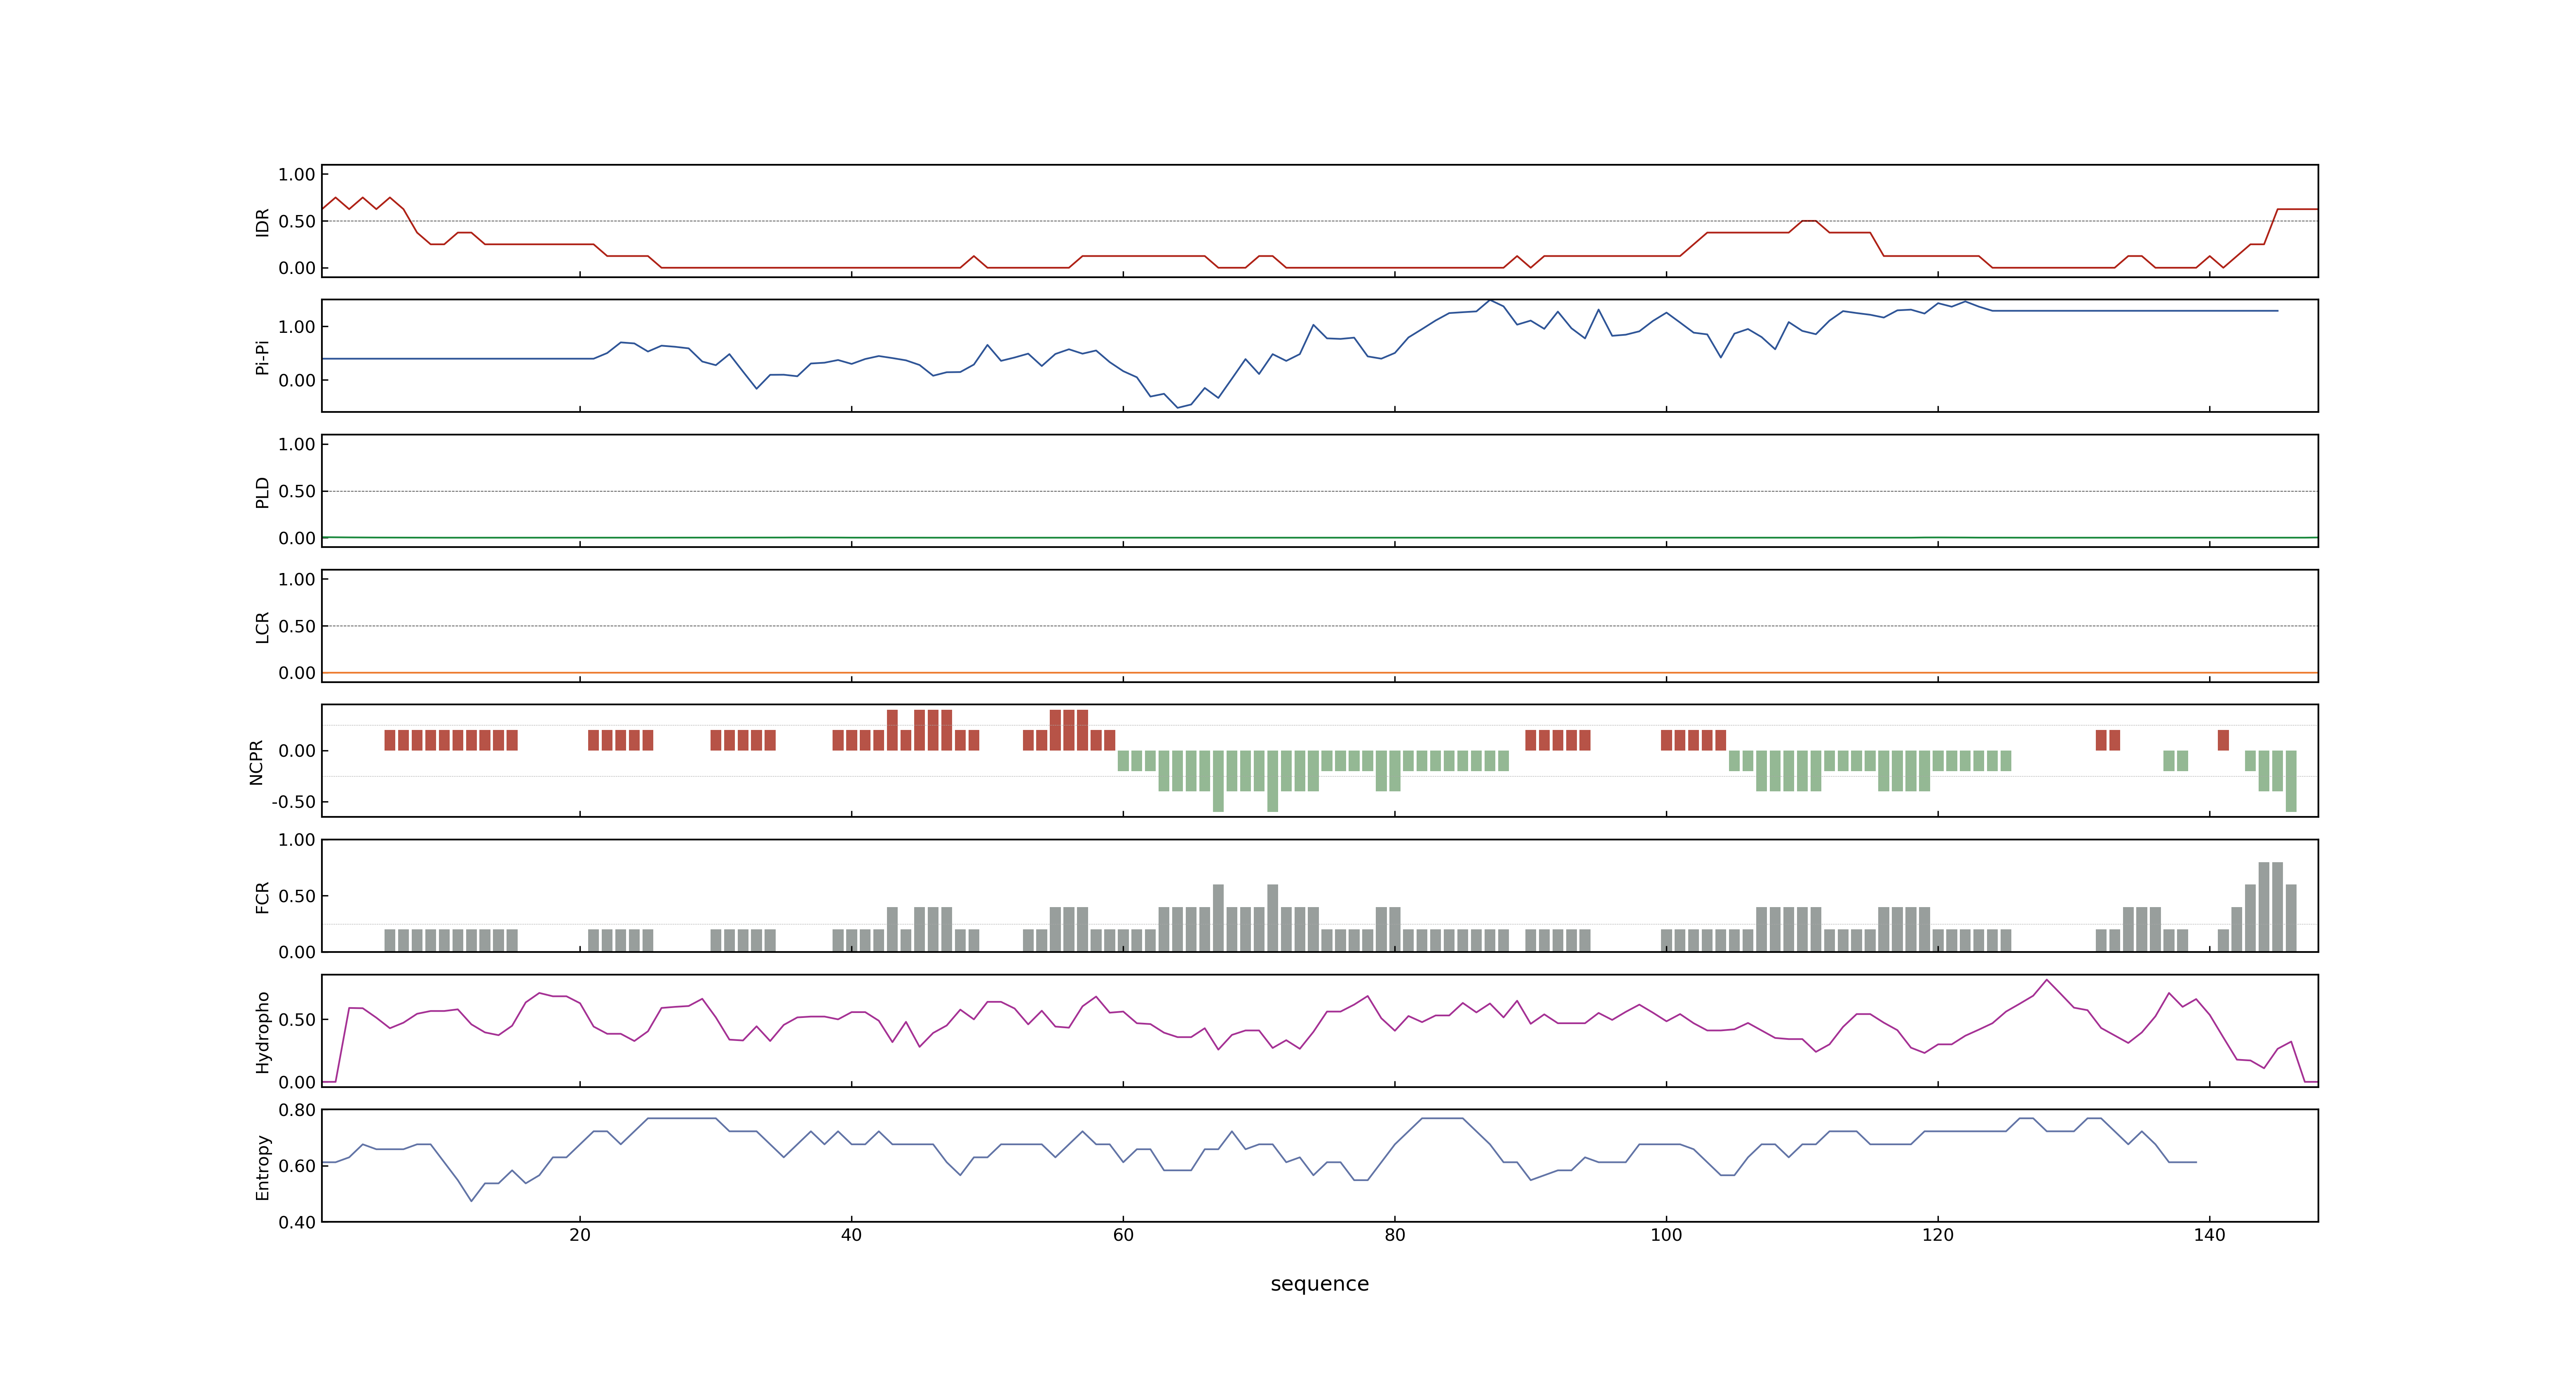
Task: Click the 1.00 tick on LCR axis
Action: [297, 580]
